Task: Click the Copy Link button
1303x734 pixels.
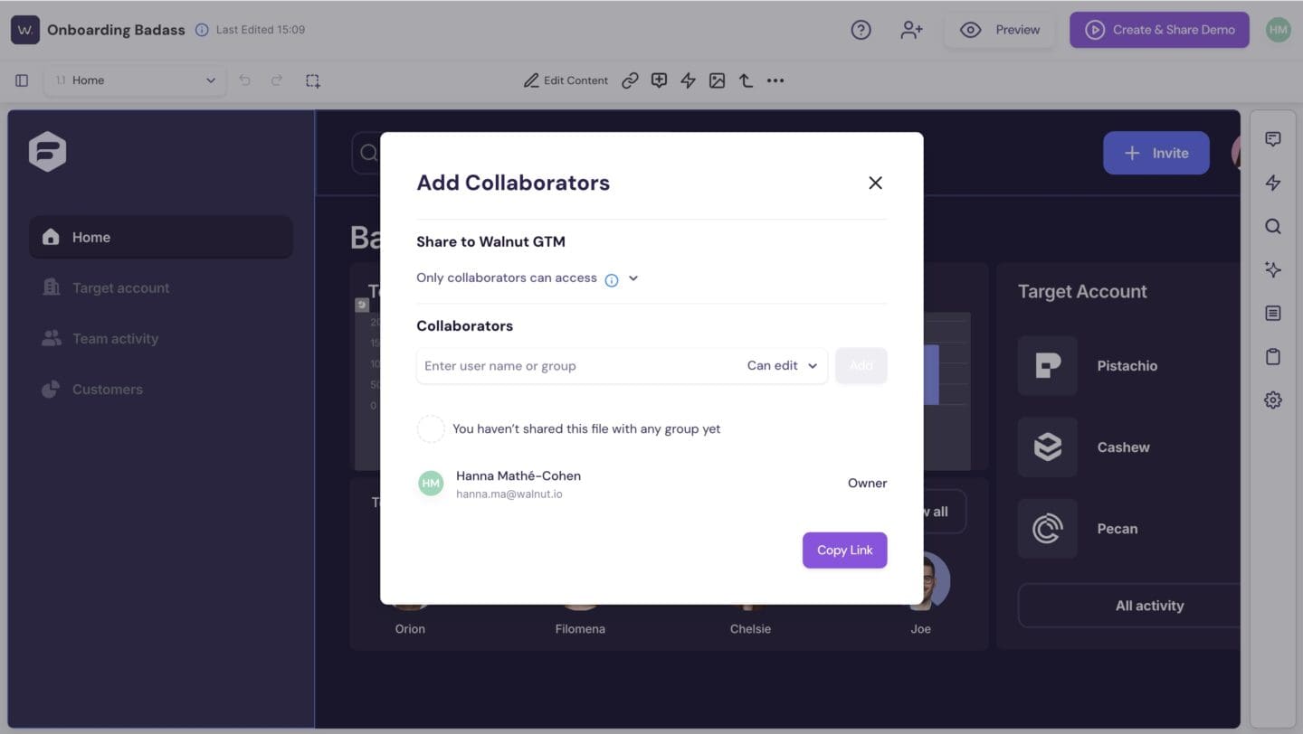Action: 844,550
